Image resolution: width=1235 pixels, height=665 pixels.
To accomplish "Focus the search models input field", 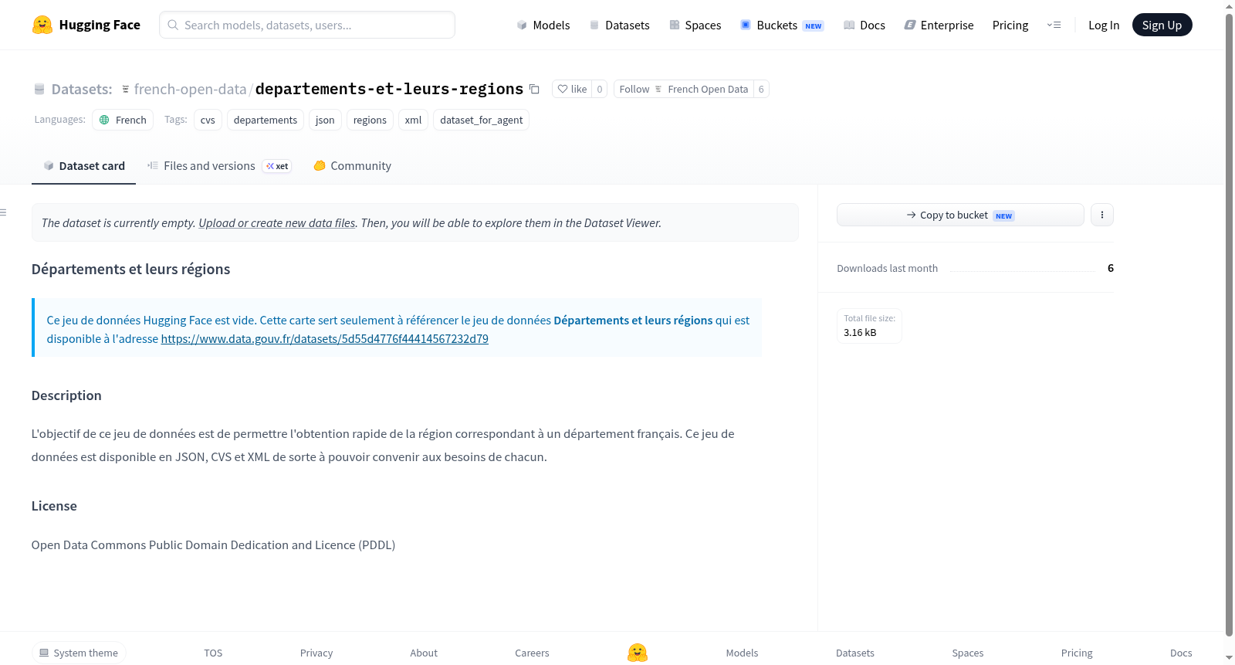I will [307, 25].
